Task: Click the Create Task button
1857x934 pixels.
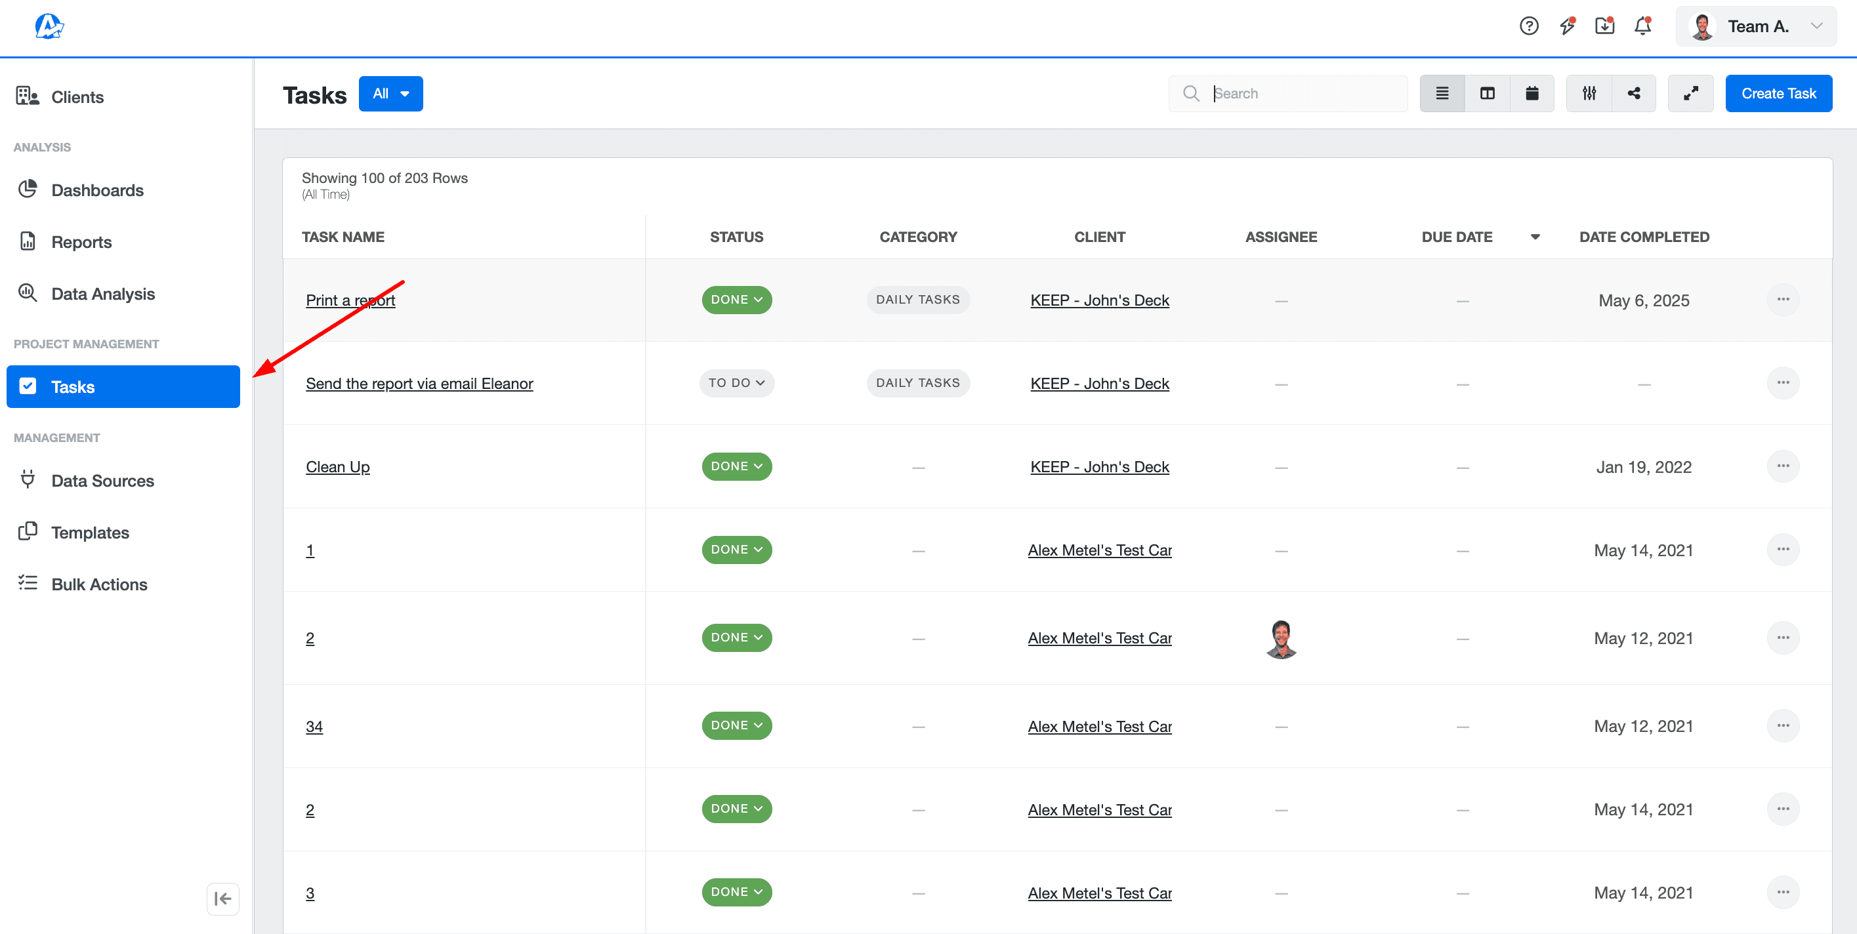Action: point(1778,93)
